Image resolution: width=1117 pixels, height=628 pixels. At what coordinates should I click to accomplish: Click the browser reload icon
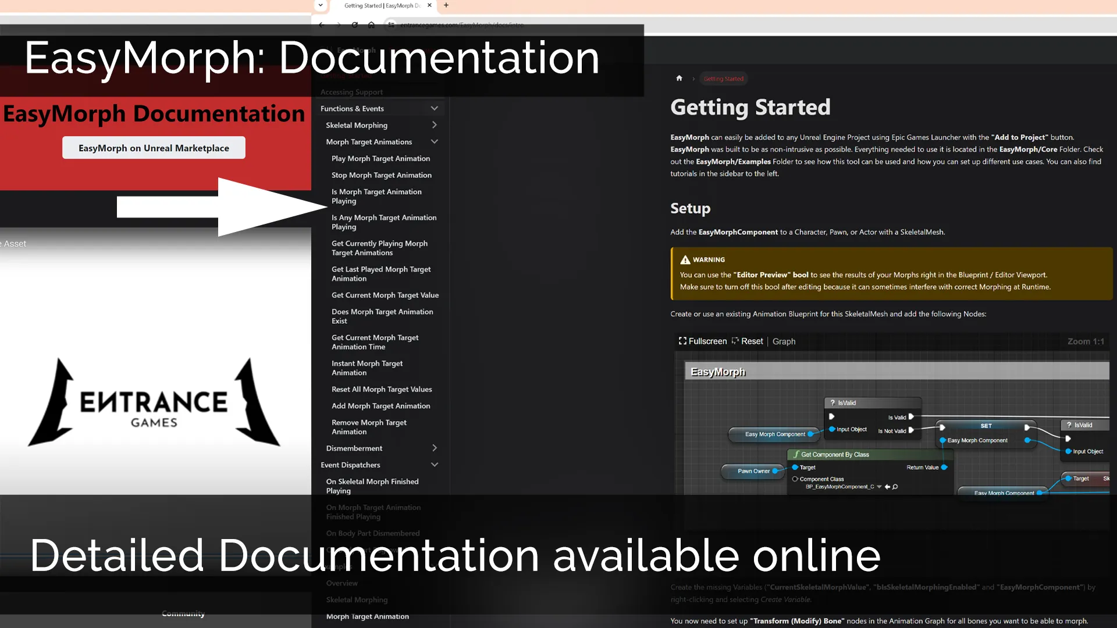[x=354, y=25]
